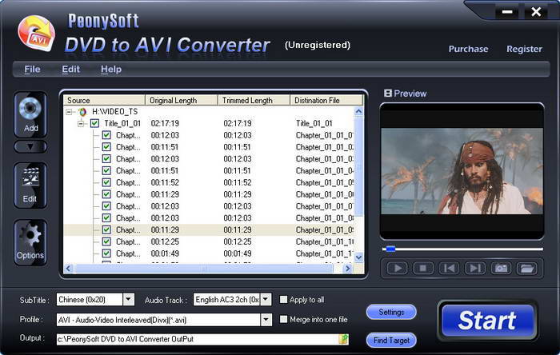Open the Options gear panel

(x=30, y=242)
